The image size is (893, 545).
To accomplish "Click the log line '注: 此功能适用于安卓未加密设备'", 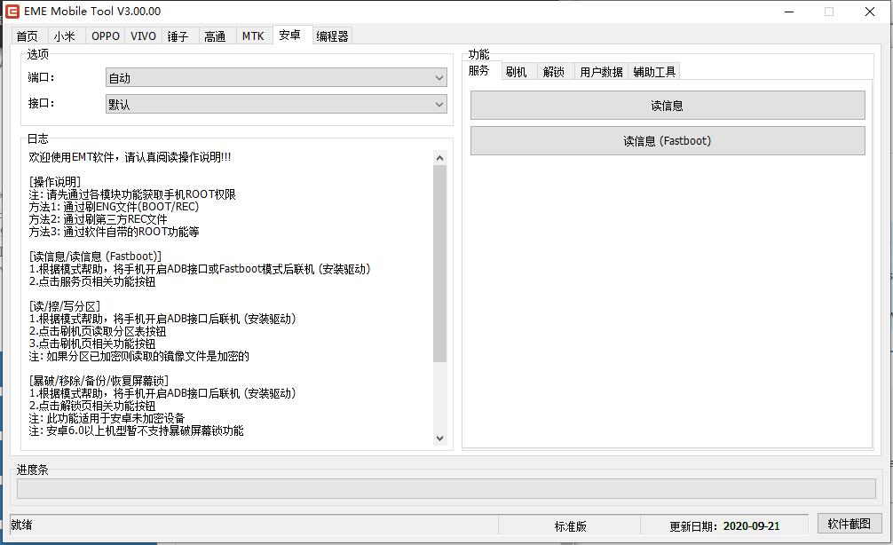I will pyautogui.click(x=107, y=418).
